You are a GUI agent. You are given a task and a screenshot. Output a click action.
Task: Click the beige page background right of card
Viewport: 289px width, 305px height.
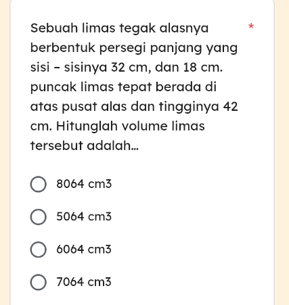(282, 152)
